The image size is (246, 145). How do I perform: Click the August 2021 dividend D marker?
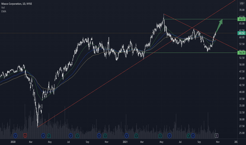click(x=193, y=136)
